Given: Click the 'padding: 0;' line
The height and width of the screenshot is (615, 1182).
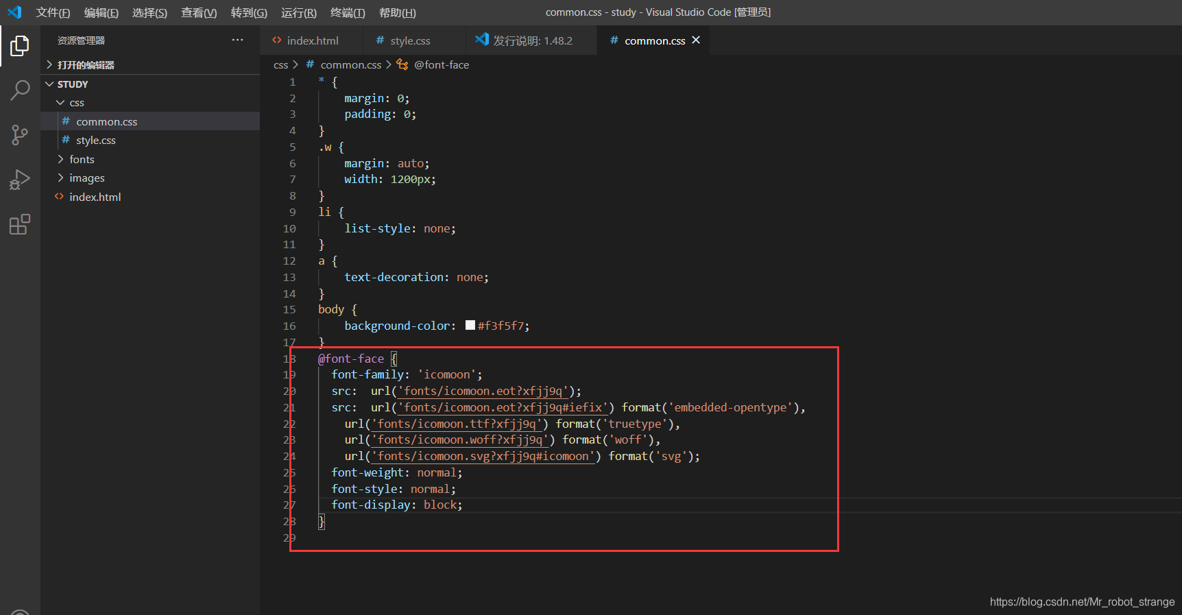Looking at the screenshot, I should (x=380, y=114).
